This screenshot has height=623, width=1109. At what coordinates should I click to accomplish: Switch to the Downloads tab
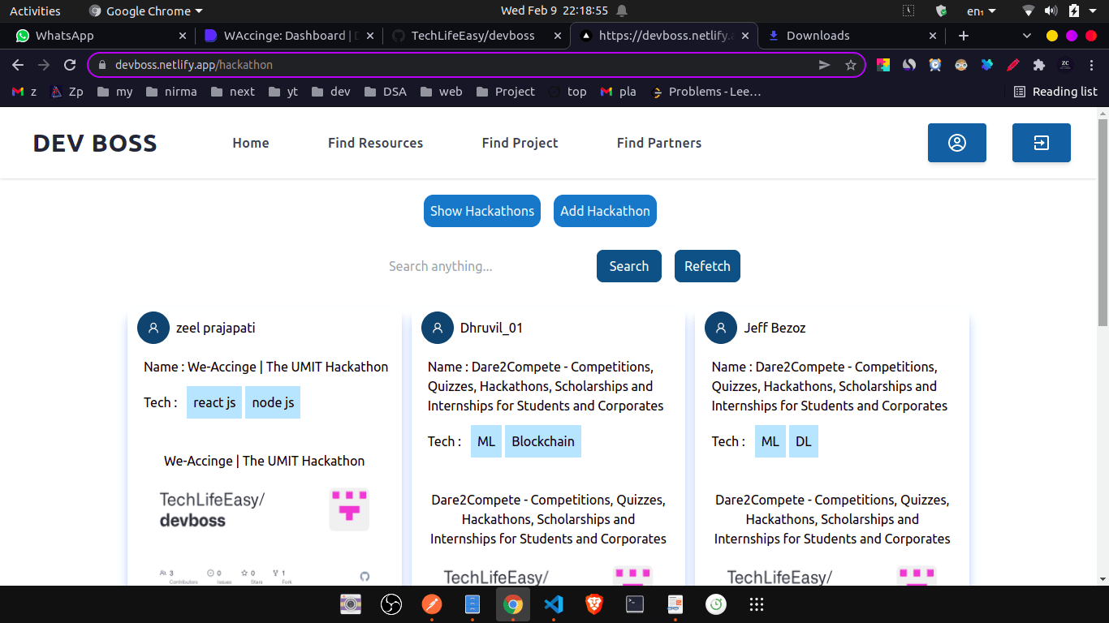tap(852, 36)
